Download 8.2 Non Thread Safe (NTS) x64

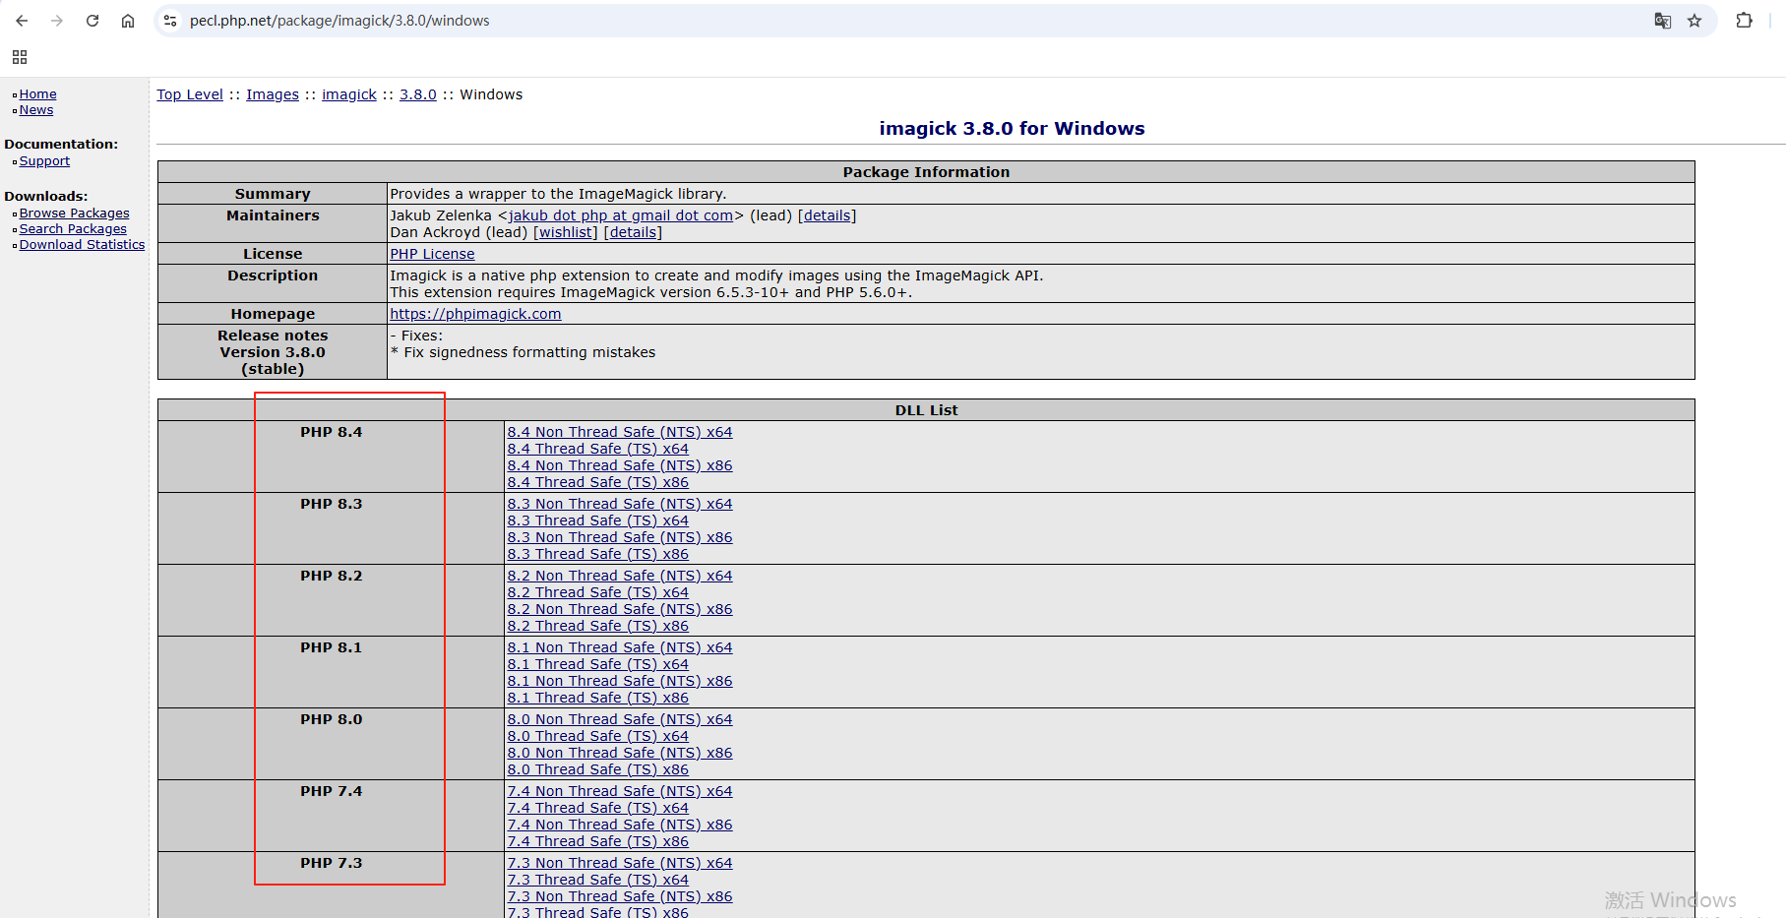620,576
